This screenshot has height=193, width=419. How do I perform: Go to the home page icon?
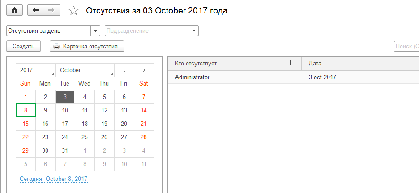pyautogui.click(x=14, y=10)
